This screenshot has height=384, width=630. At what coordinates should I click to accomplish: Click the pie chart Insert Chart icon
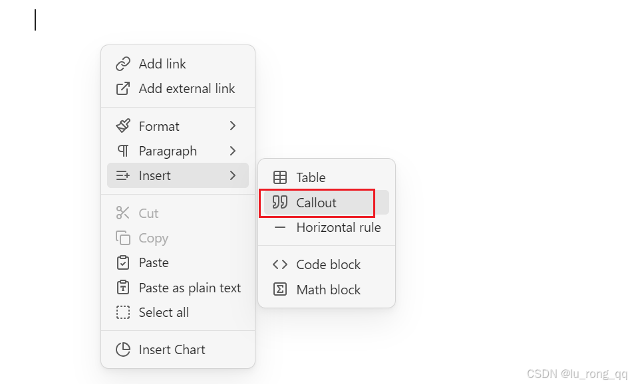point(123,349)
